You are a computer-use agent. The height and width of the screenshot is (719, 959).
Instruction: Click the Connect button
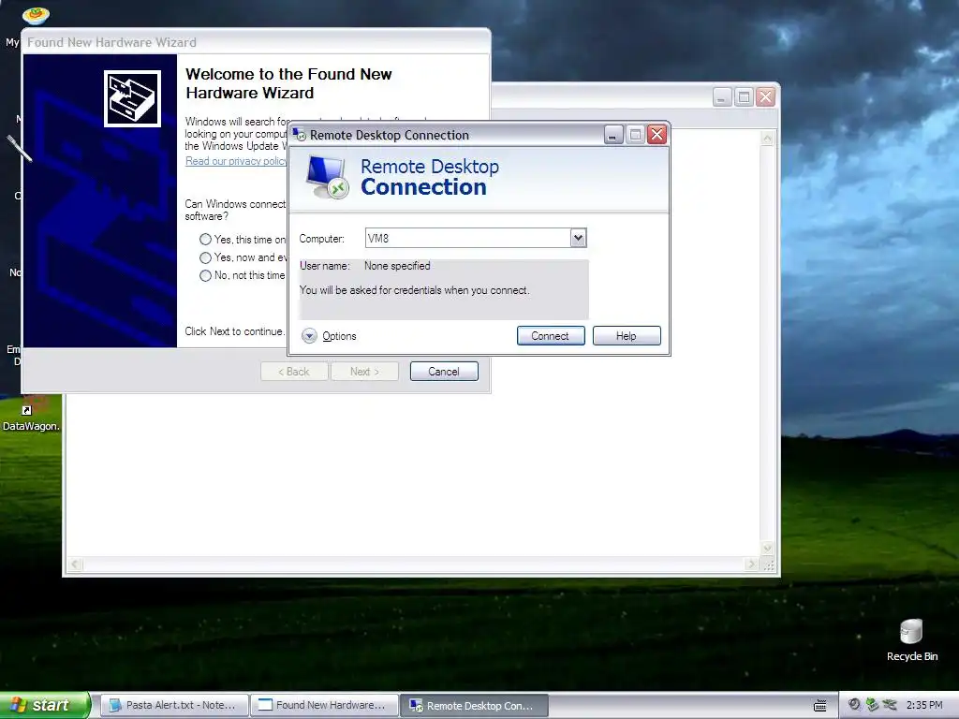[x=551, y=336]
